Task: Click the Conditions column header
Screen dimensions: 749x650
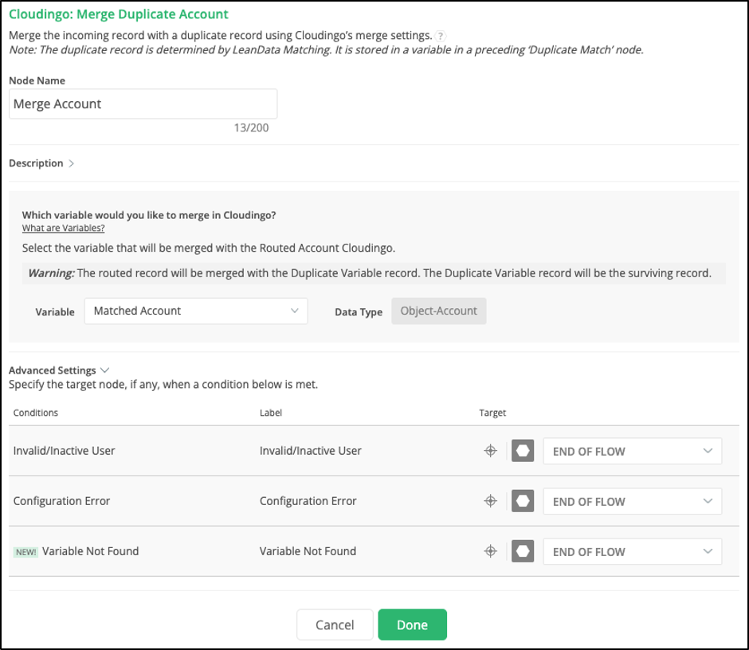Action: tap(35, 413)
